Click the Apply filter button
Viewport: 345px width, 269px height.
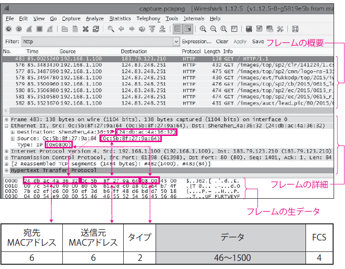(240, 41)
